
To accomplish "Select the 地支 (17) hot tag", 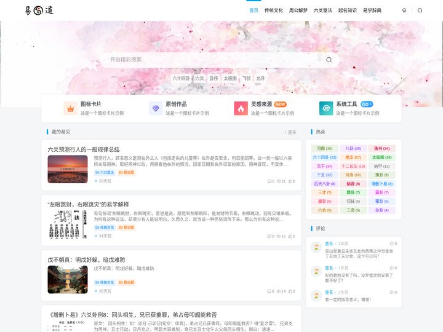I will pyautogui.click(x=353, y=157).
